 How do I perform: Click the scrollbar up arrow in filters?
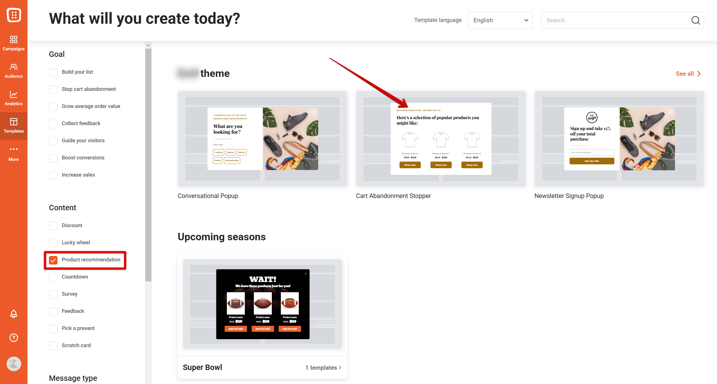click(x=148, y=45)
